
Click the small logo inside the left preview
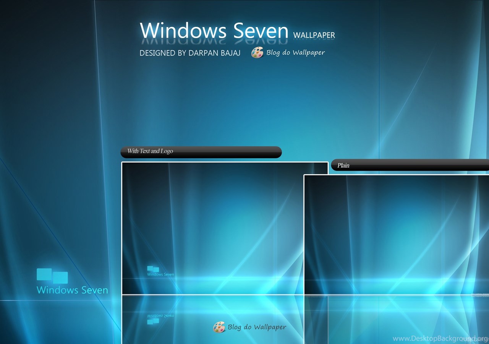coord(153,269)
